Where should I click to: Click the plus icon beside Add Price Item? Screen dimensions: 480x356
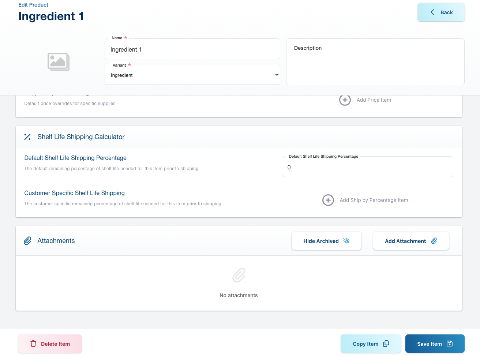[x=345, y=100]
